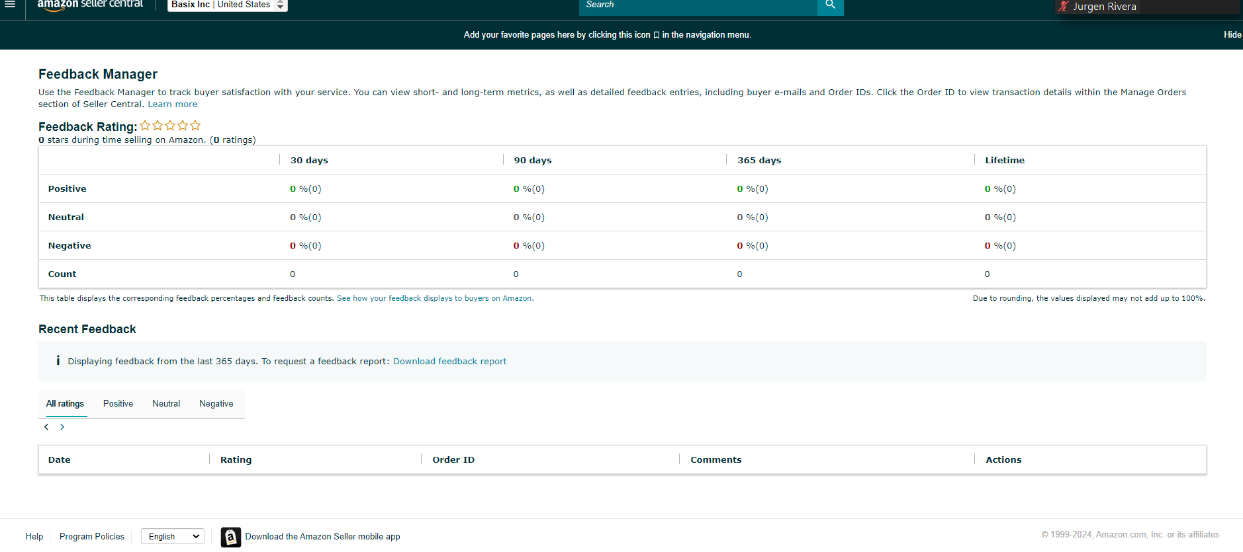This screenshot has width=1243, height=552.
Task: Select the All ratings tab
Action: coord(65,404)
